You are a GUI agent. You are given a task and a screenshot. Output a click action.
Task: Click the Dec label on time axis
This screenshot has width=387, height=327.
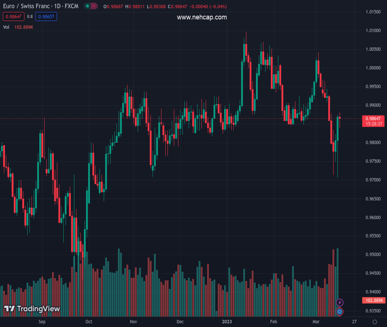(x=180, y=322)
